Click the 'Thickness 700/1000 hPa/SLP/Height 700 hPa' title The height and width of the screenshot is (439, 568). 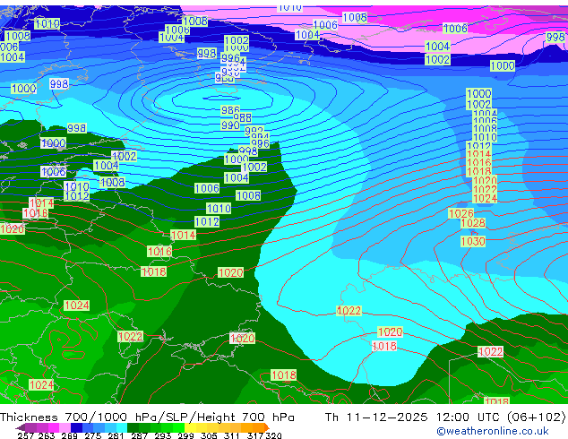click(x=147, y=417)
